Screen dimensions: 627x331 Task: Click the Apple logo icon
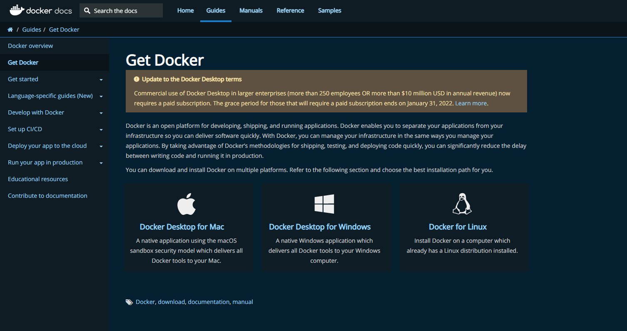pyautogui.click(x=187, y=204)
